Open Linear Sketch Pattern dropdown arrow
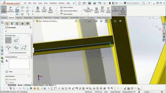166x93 pixels. pos(81,11)
